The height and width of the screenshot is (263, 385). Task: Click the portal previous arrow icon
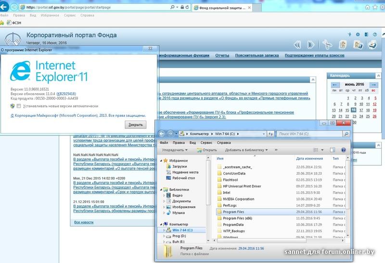click(x=297, y=45)
